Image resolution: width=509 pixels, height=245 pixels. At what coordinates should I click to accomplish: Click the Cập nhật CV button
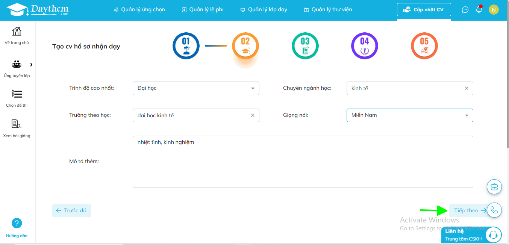coord(424,10)
